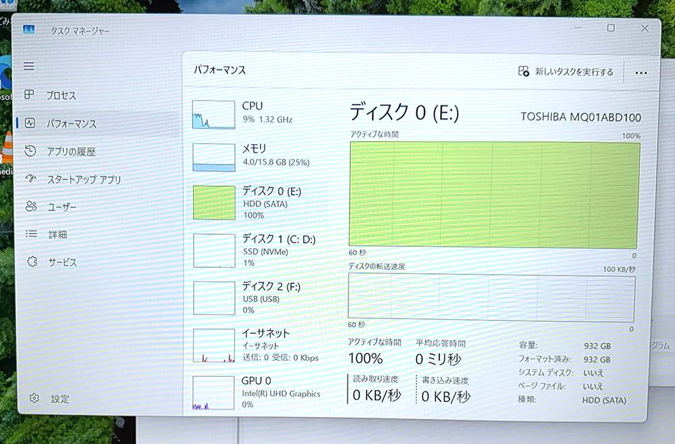Click the 設定 gear icon
Screen dimensions: 675x444
tap(34, 399)
